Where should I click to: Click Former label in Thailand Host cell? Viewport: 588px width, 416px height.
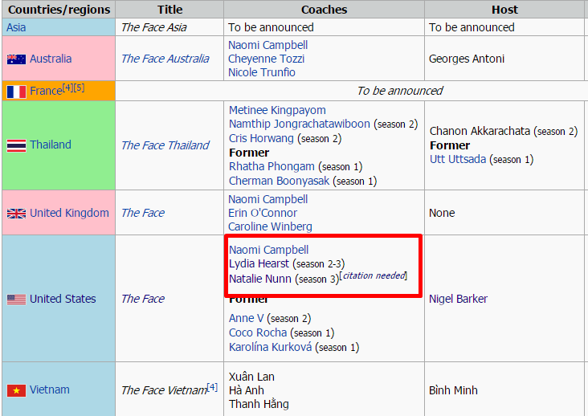coord(450,145)
